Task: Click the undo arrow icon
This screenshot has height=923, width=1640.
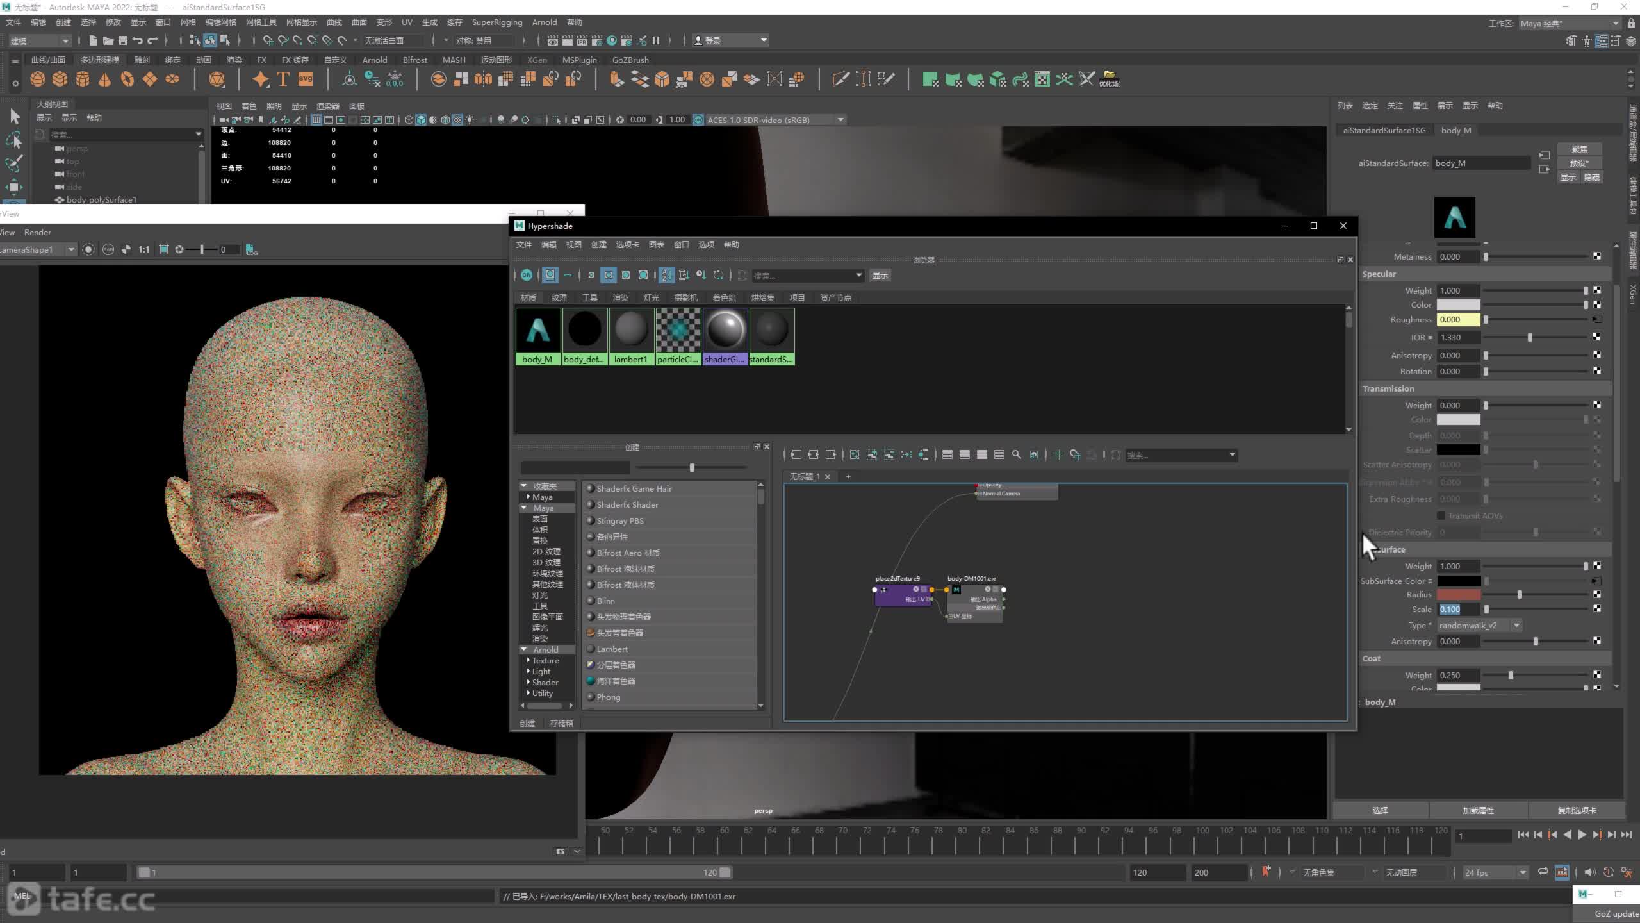Action: [137, 40]
